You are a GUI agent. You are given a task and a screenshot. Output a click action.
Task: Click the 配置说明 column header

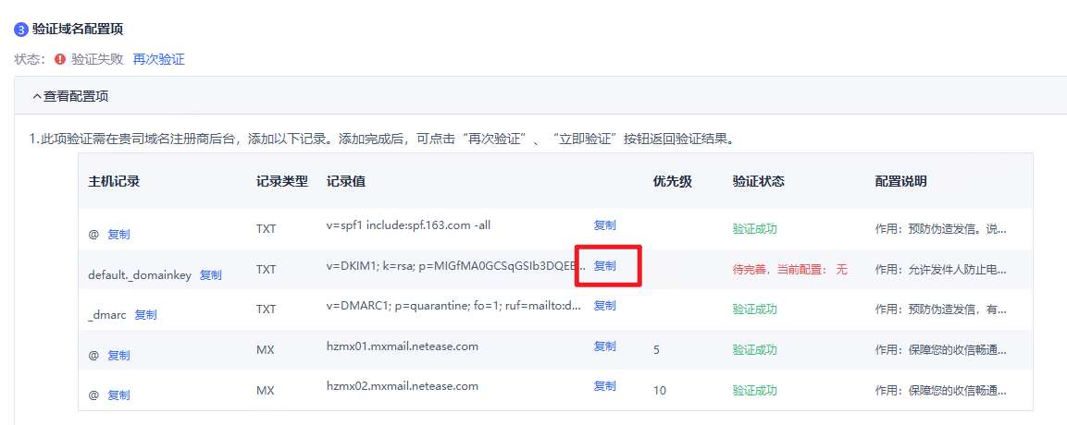tap(900, 182)
